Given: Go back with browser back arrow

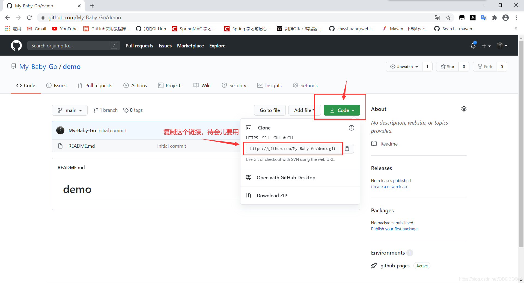Looking at the screenshot, I should (8, 17).
